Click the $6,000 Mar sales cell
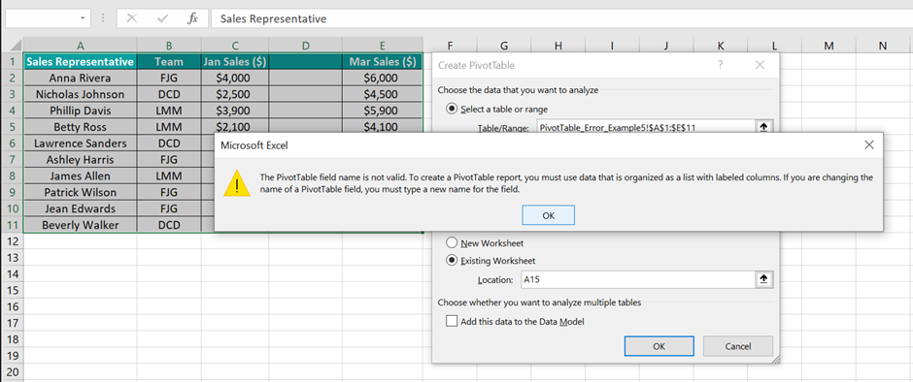Viewport: 913px width, 382px height. 382,78
